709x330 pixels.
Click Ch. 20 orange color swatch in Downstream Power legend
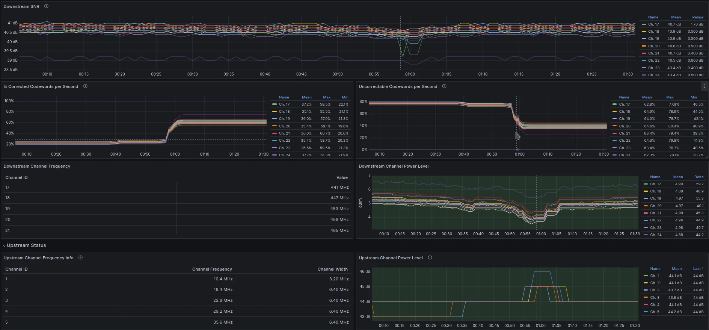point(646,206)
